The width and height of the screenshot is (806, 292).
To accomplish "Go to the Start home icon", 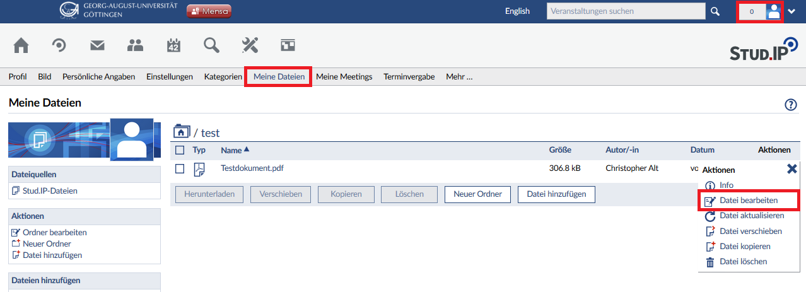I will pos(21,45).
